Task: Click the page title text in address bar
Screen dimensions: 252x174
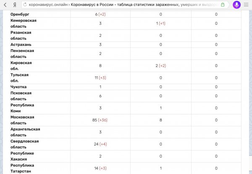Action: tap(143, 4)
